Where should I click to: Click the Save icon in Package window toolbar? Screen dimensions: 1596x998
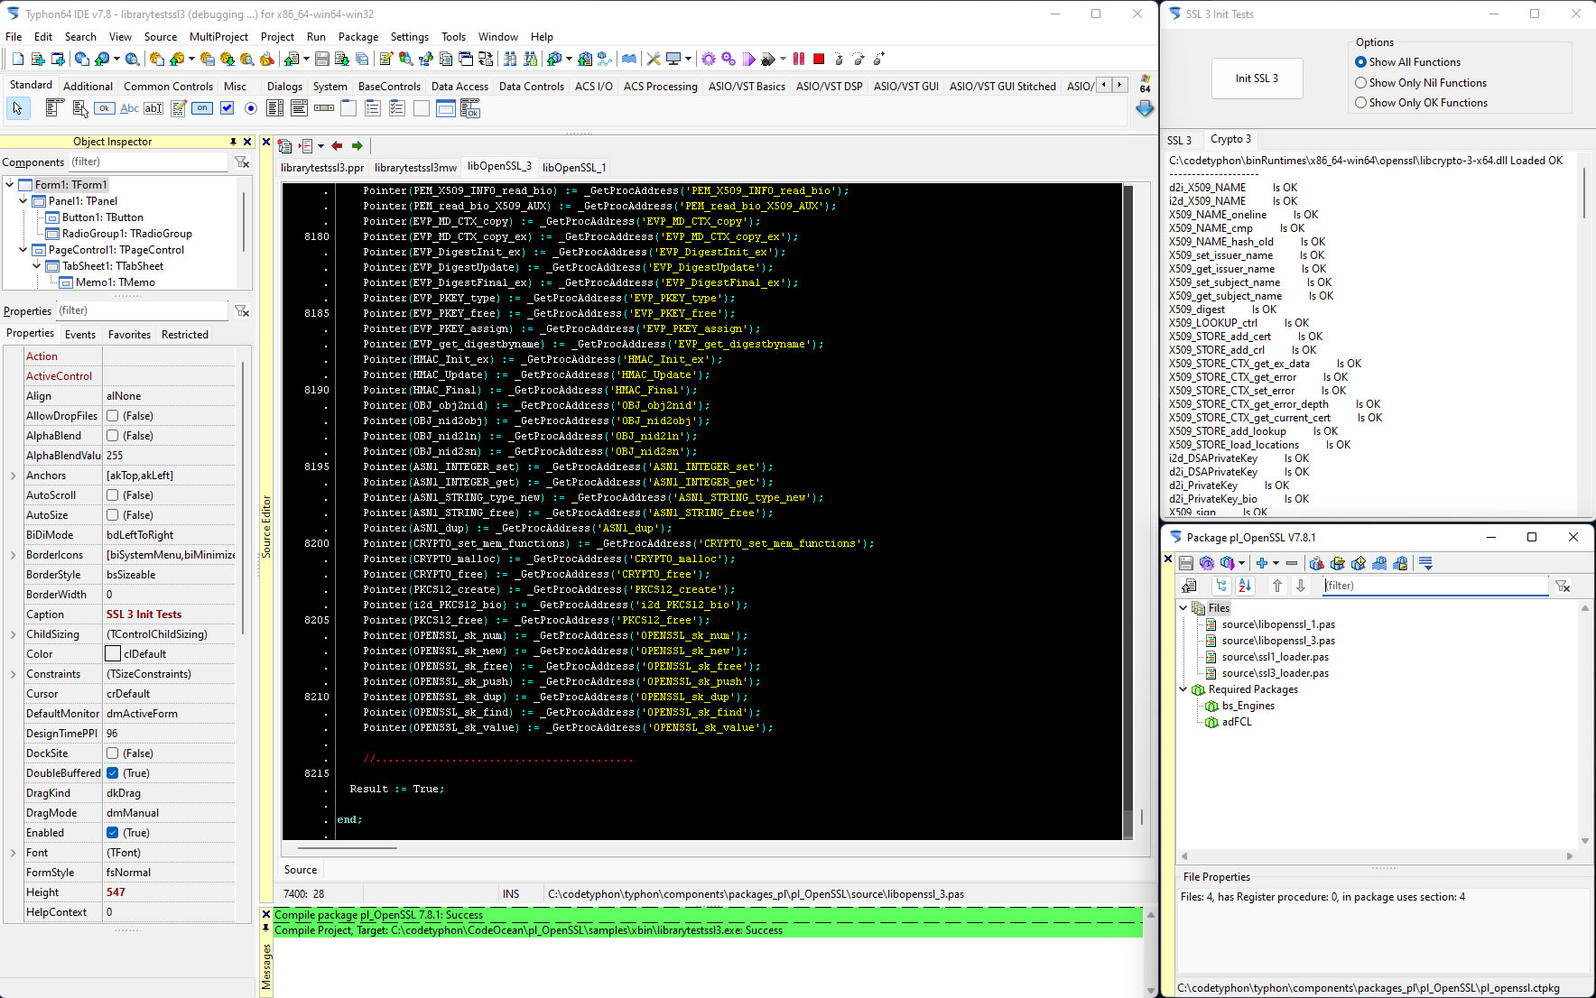tap(1186, 563)
